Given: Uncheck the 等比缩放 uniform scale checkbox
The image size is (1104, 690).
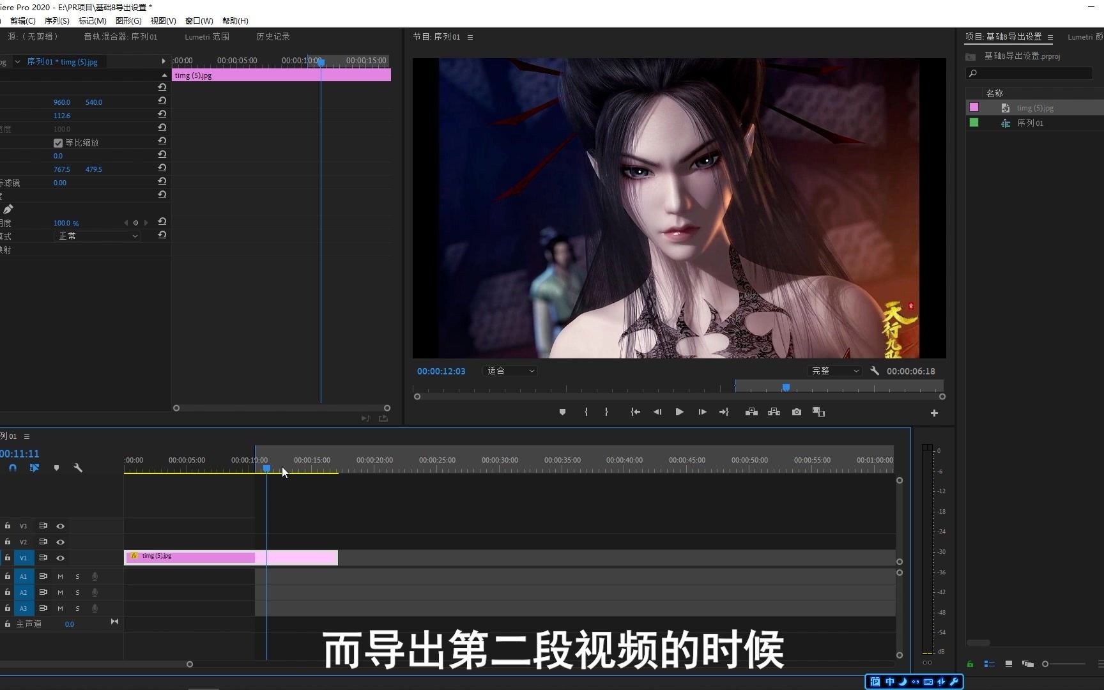Looking at the screenshot, I should pos(58,142).
